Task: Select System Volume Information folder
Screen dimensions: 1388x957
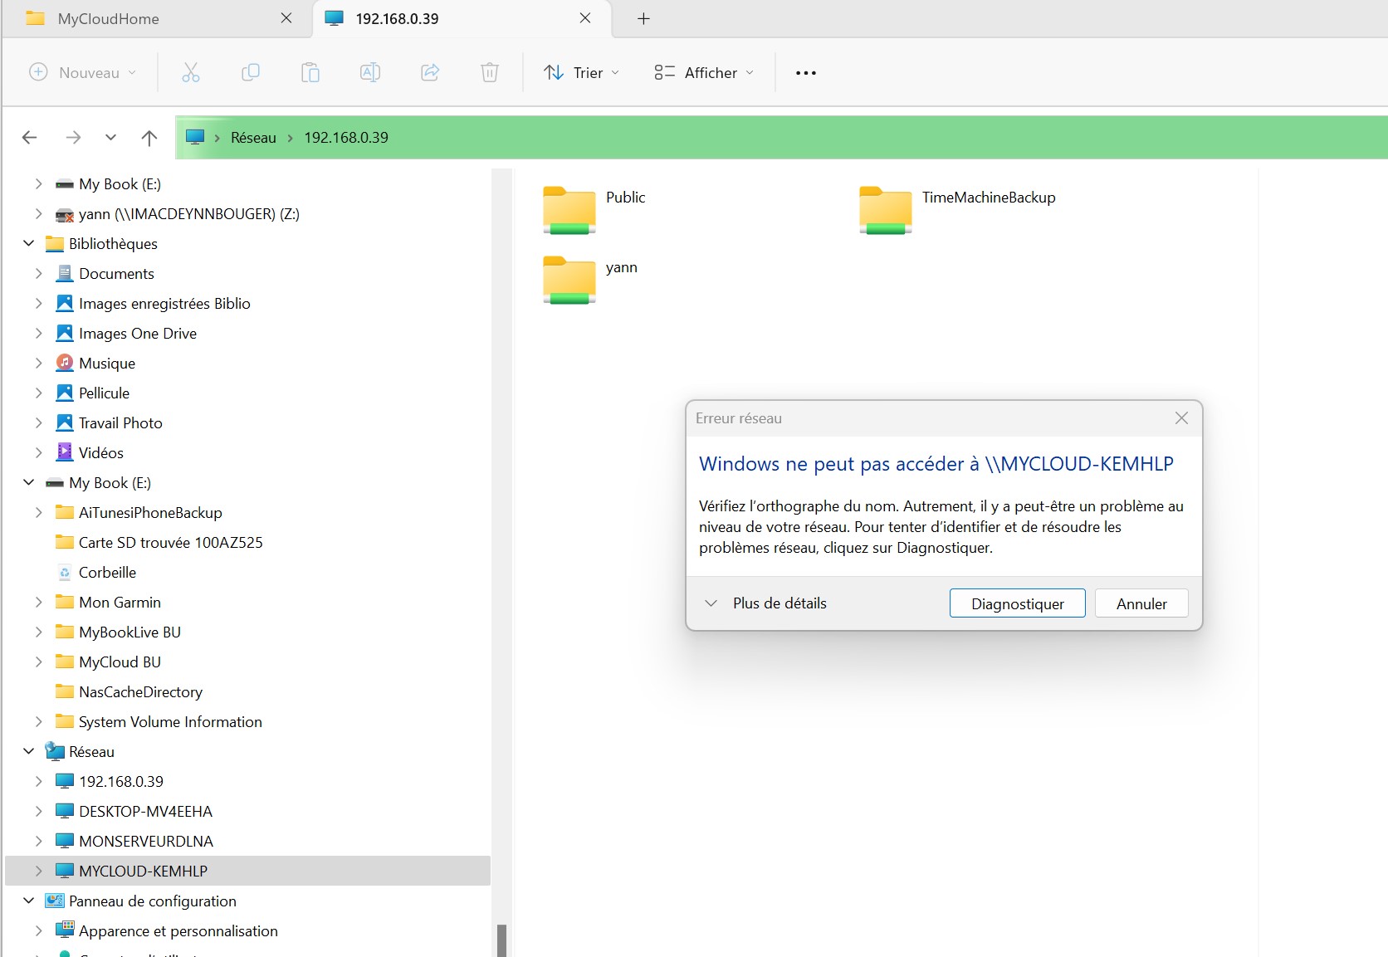Action: (170, 721)
